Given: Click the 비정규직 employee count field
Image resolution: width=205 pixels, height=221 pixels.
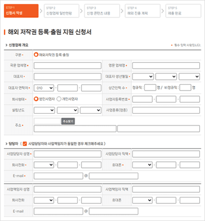Looking at the screenshot, I should tap(186, 88).
